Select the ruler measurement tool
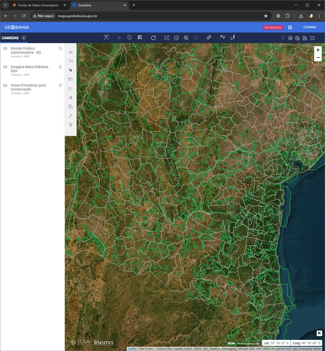Screen dimensions: 325x351 tap(209, 38)
